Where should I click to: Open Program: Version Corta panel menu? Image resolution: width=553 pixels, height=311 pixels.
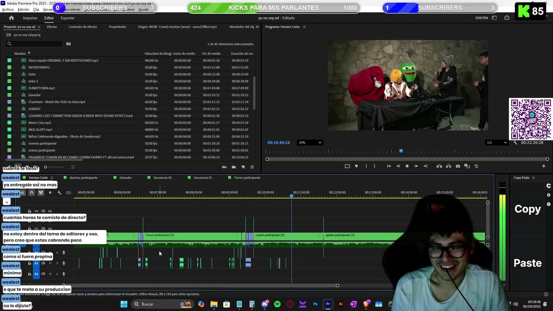[x=304, y=27]
